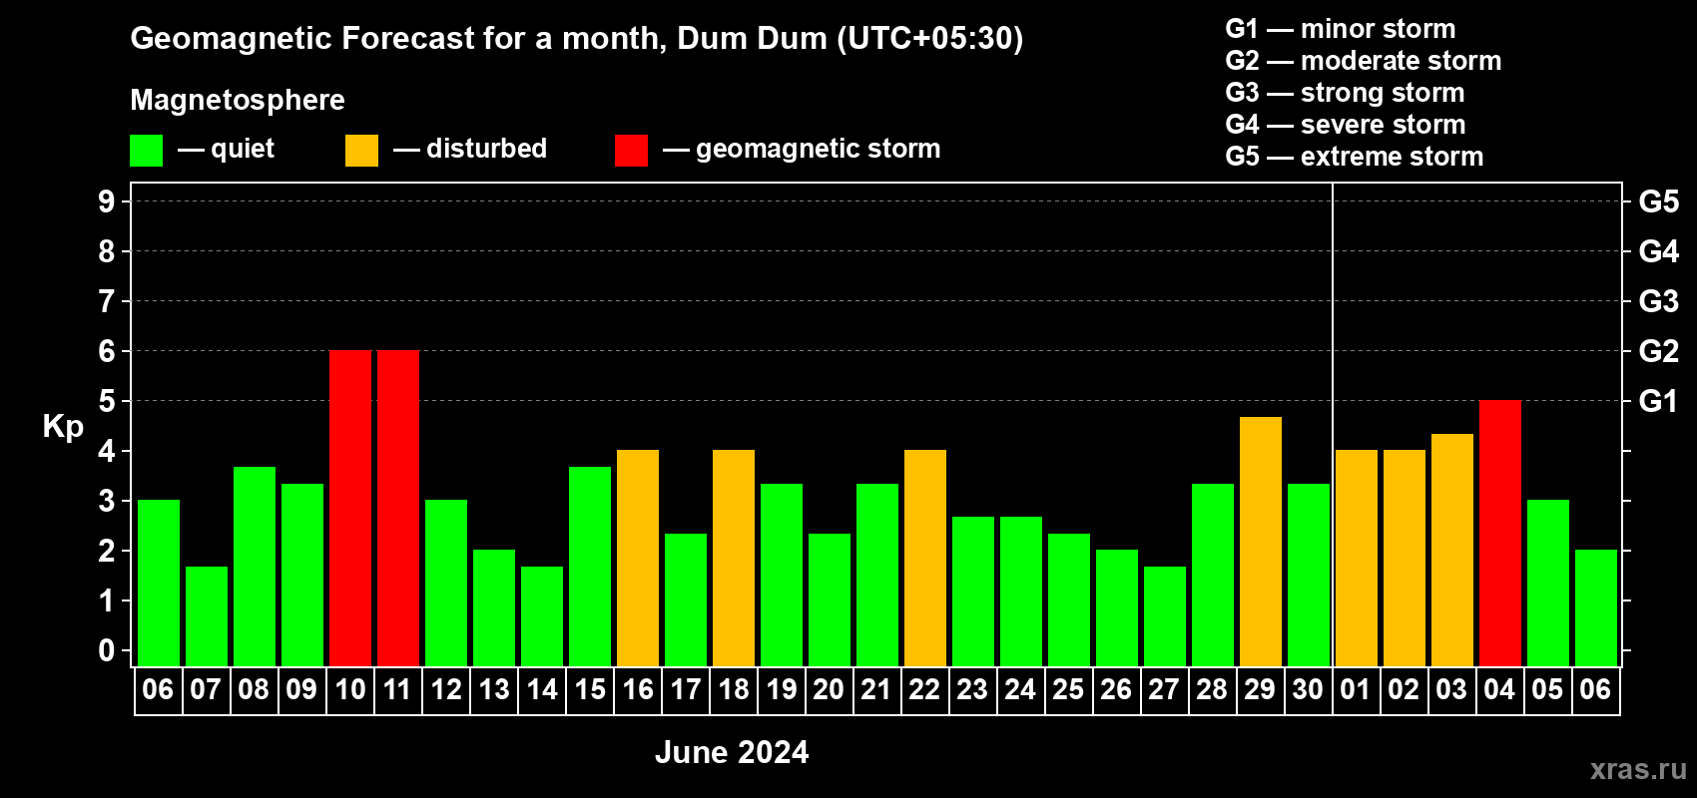Click the date label '10' on the axis

pyautogui.click(x=350, y=689)
